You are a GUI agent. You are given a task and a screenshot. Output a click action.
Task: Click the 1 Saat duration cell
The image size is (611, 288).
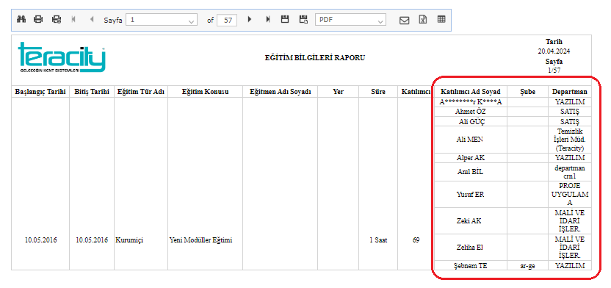378,240
